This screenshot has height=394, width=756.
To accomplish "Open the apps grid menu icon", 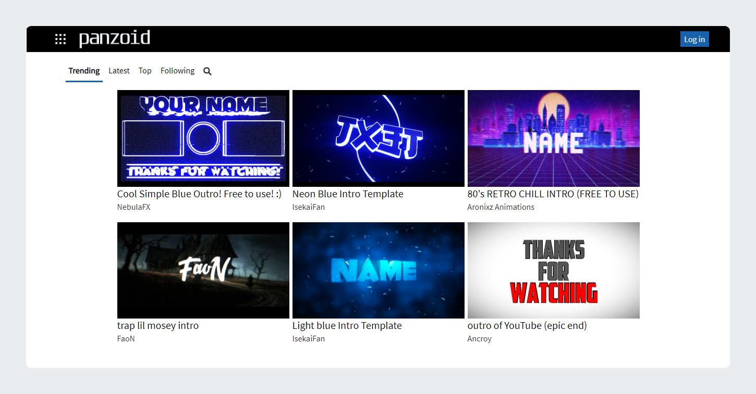I will tap(60, 39).
